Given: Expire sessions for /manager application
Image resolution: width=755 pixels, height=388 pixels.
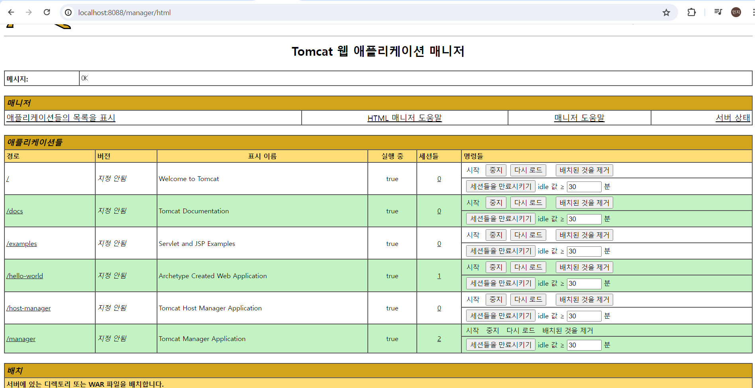Looking at the screenshot, I should coord(501,345).
